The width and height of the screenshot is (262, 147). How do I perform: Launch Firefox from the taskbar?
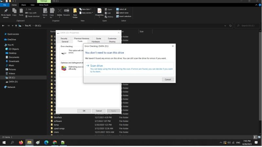click(x=21, y=143)
